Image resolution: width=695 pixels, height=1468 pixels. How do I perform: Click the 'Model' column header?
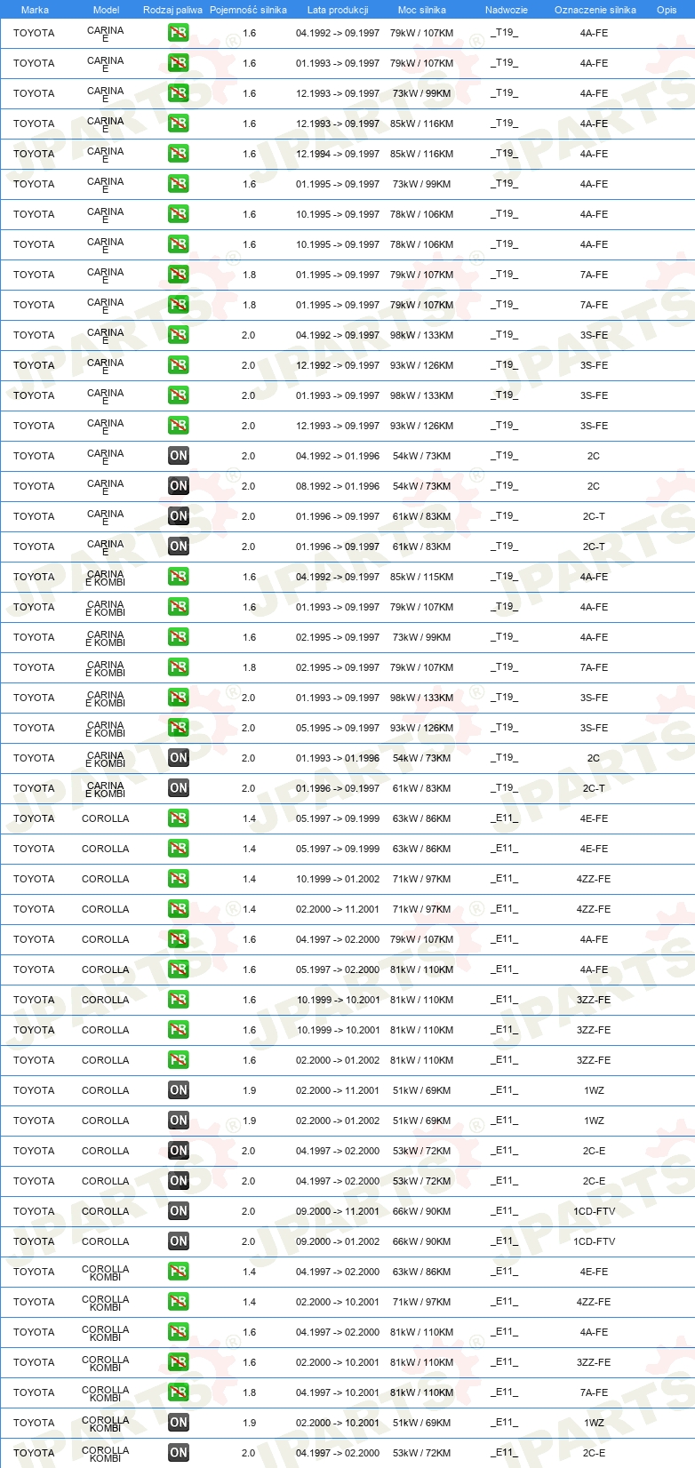[x=106, y=10]
